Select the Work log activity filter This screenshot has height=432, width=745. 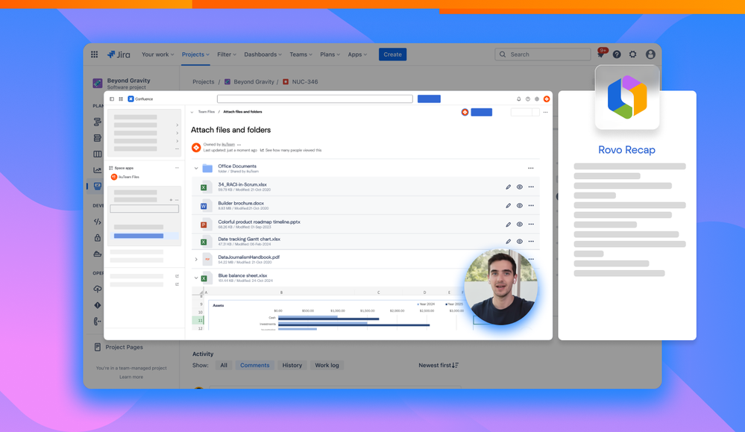[x=327, y=365]
